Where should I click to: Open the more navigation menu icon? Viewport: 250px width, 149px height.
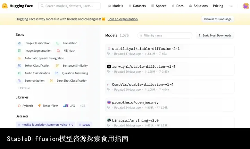[x=231, y=6]
